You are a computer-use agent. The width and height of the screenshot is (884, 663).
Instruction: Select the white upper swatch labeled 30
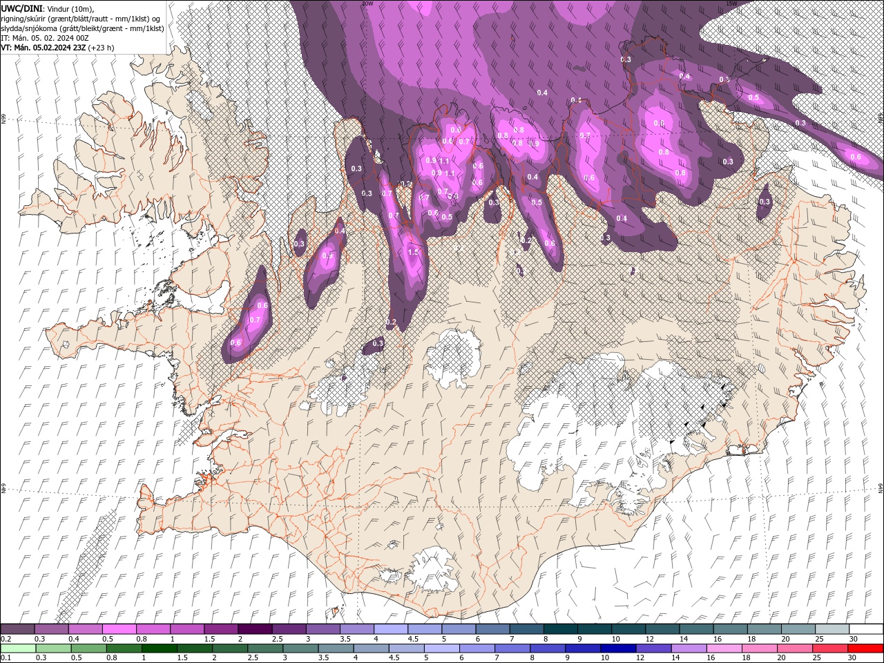coord(865,629)
